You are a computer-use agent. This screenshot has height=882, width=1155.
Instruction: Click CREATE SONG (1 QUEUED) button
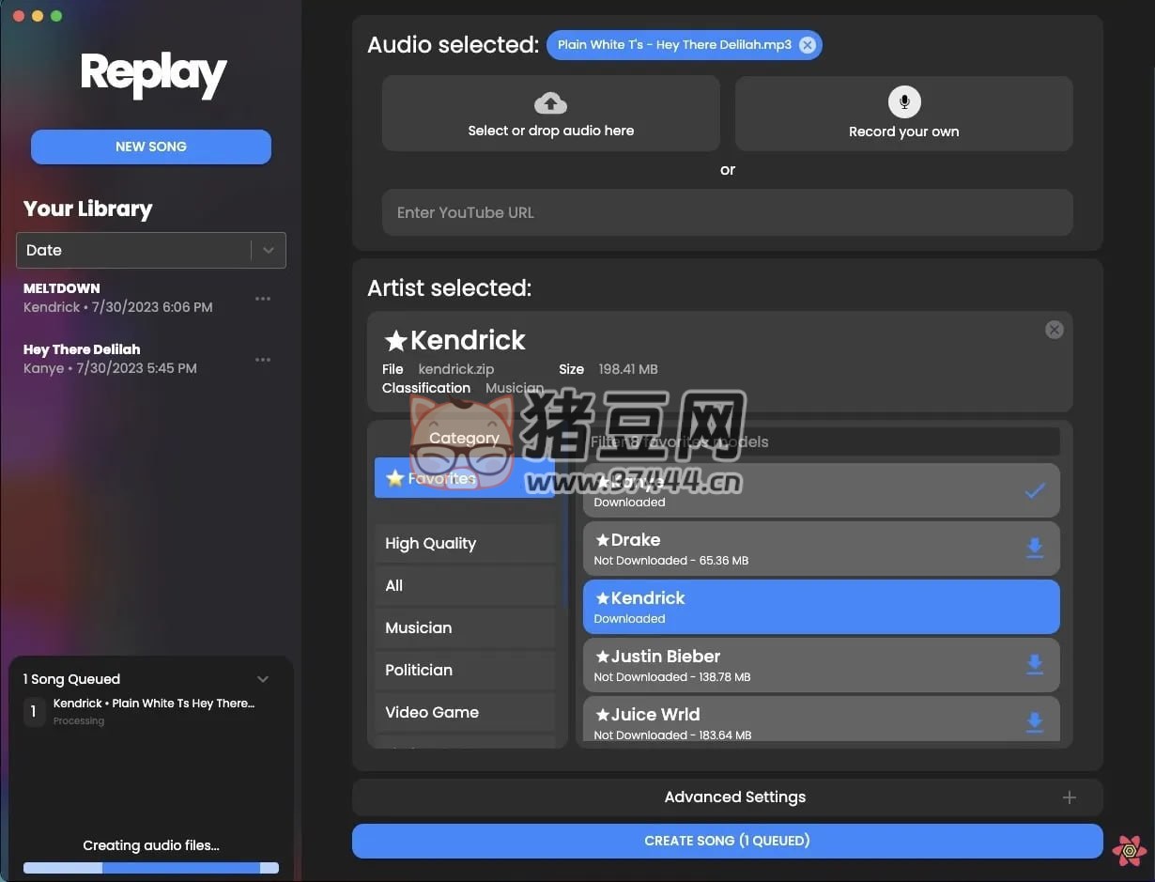tap(727, 841)
